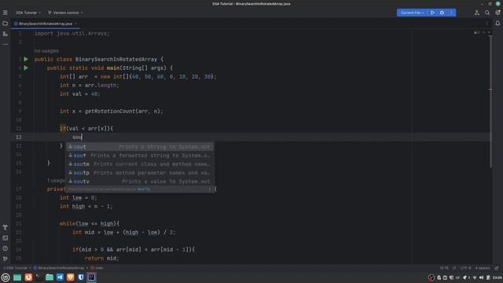Open editor tab options vertical dots

[487, 24]
